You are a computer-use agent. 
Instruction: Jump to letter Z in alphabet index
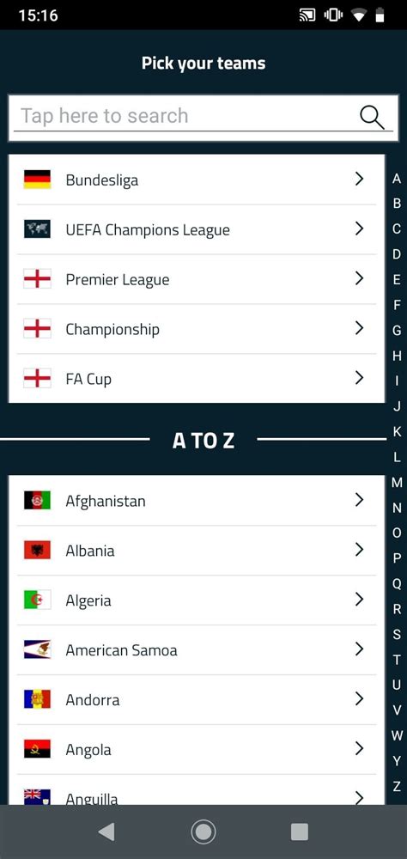(x=398, y=786)
